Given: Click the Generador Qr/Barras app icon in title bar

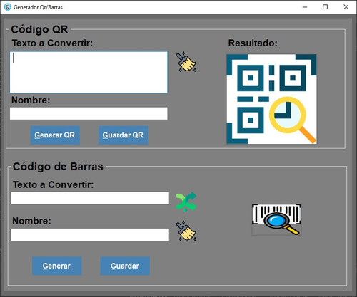Looking at the screenshot, I should pos(8,7).
